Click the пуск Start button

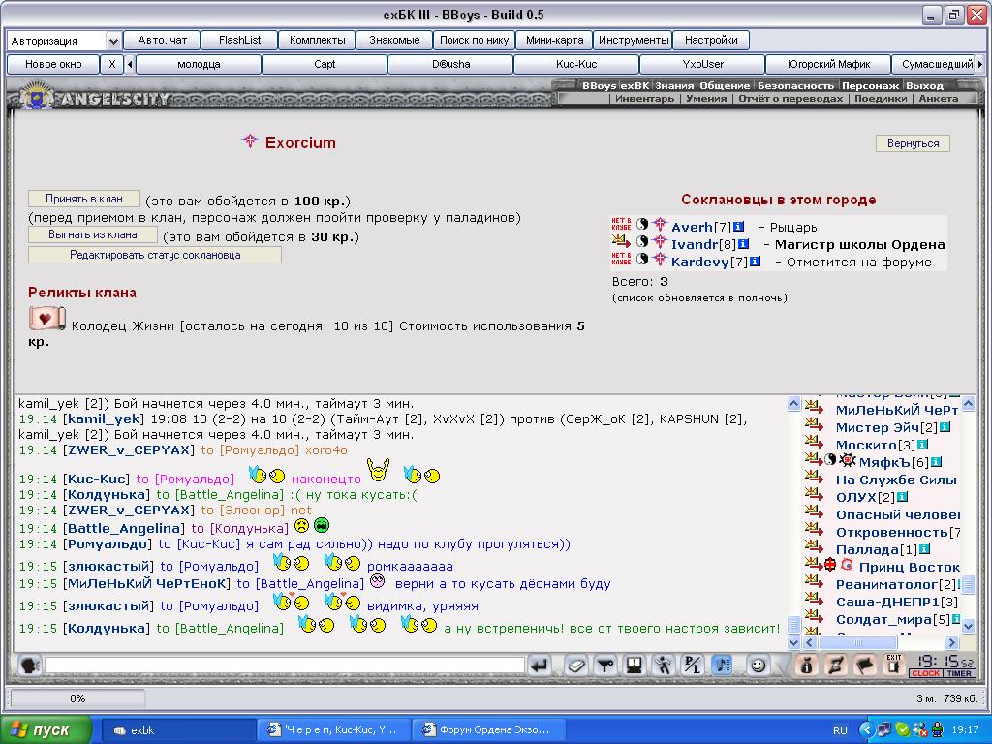(46, 730)
